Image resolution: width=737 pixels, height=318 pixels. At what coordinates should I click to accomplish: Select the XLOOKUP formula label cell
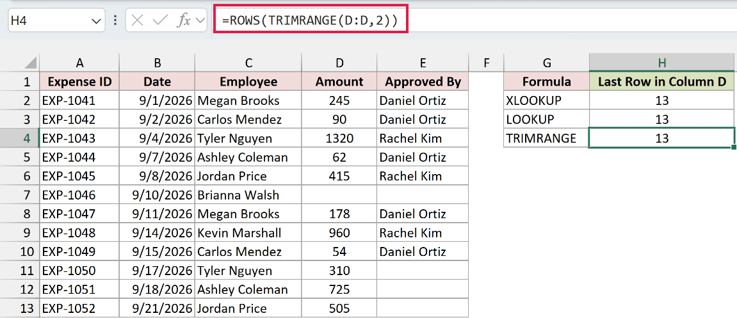546,100
